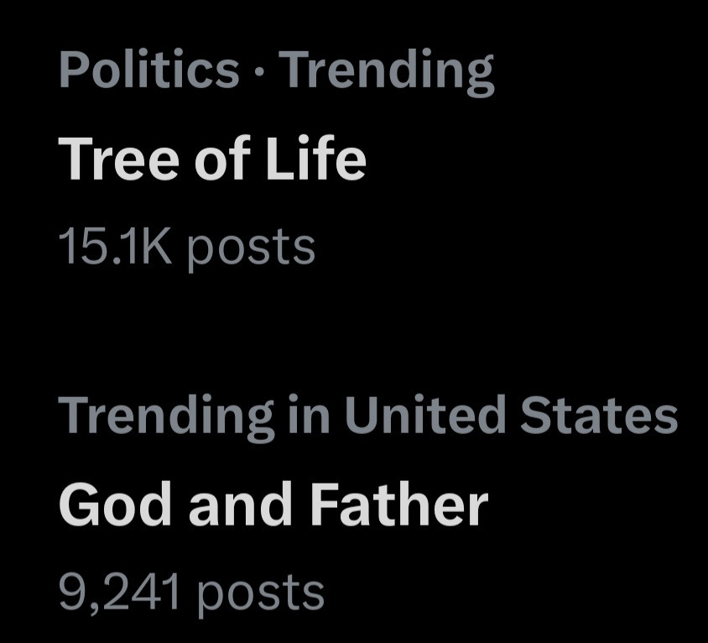Click the word States in the trending label
Viewport: 708px width, 643px height.
tap(596, 415)
